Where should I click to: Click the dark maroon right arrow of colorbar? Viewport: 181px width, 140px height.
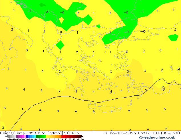coord(82,136)
